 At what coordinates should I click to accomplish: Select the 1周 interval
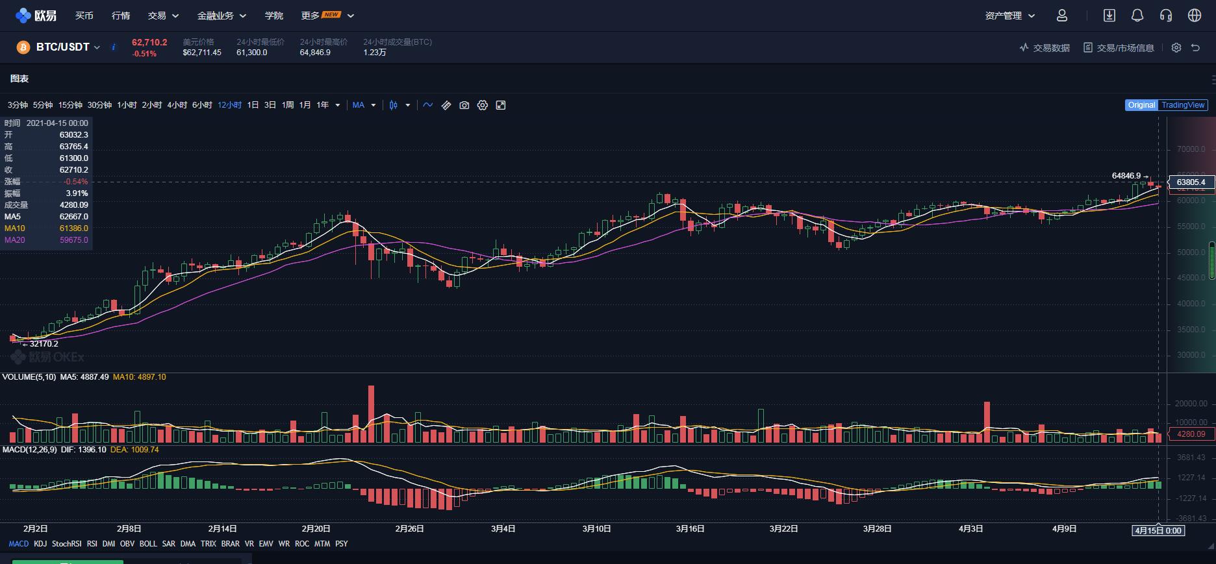click(x=288, y=105)
